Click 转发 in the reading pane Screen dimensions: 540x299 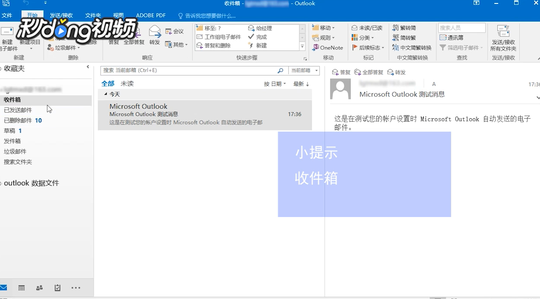click(x=396, y=72)
